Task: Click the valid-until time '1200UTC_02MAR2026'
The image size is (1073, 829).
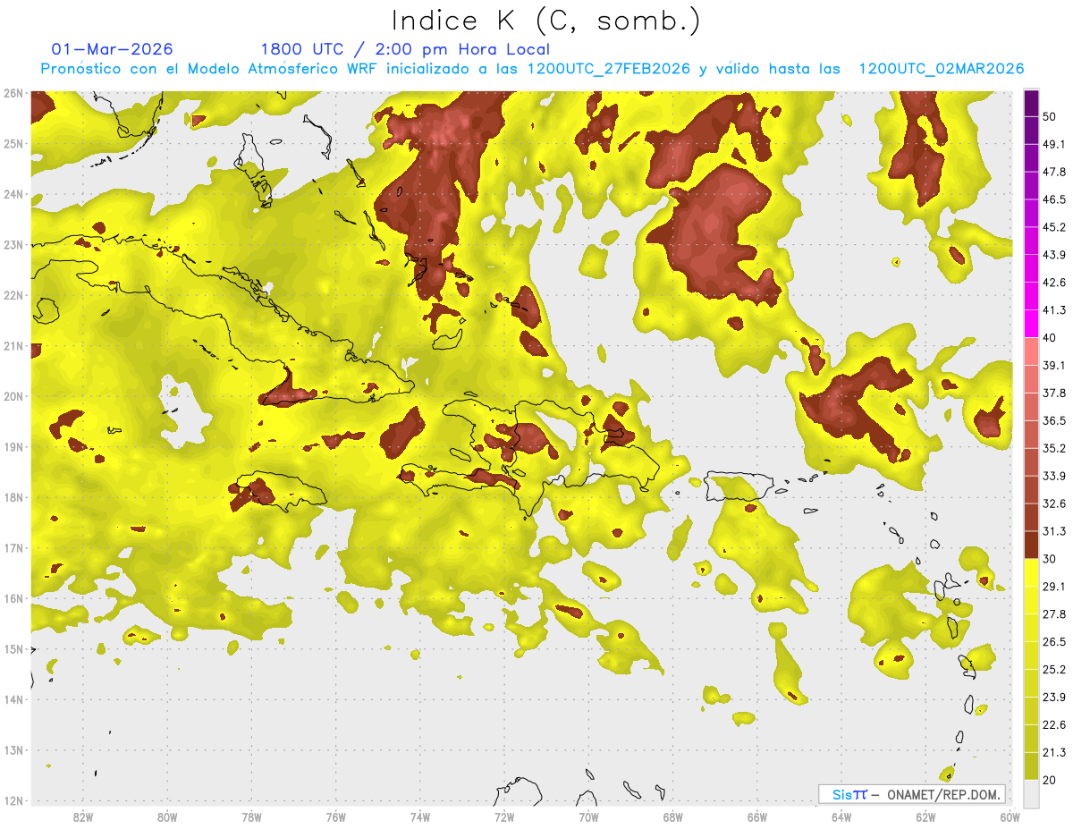Action: 941,69
